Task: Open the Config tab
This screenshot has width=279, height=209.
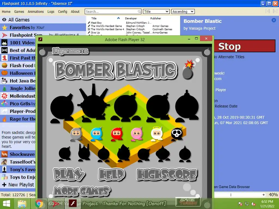Action: pyautogui.click(x=62, y=11)
